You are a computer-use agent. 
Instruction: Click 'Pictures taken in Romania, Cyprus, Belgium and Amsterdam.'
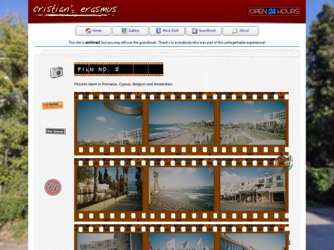coord(124,84)
